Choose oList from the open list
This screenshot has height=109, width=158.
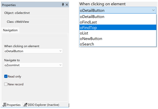[x=118, y=33]
